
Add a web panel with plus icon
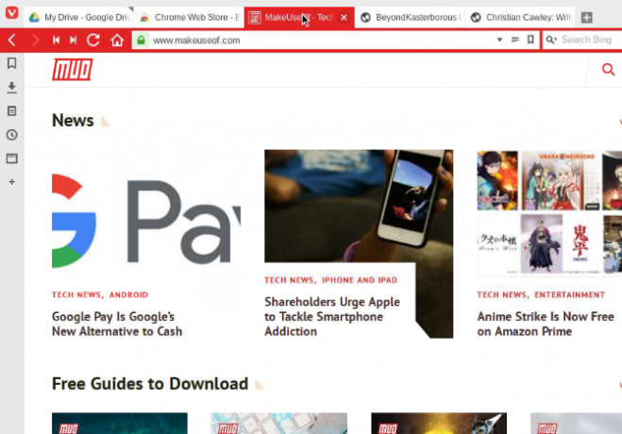[12, 182]
